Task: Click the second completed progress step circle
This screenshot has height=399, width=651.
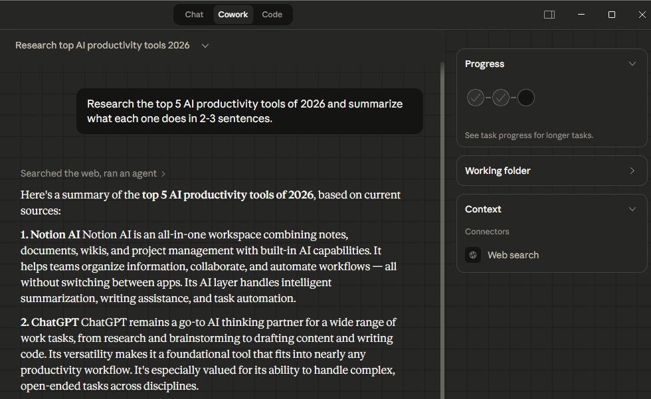Action: click(x=501, y=98)
